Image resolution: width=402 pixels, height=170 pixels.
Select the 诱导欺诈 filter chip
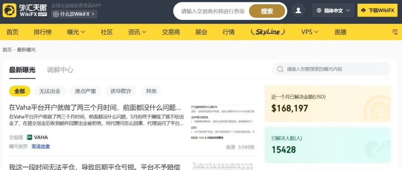pos(121,91)
